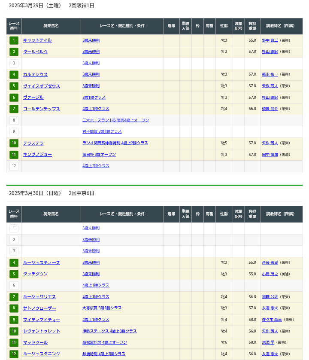Open horse link カルテシウス

[35, 74]
